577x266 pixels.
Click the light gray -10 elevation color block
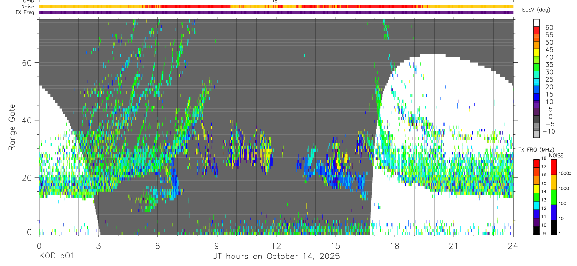pos(537,134)
